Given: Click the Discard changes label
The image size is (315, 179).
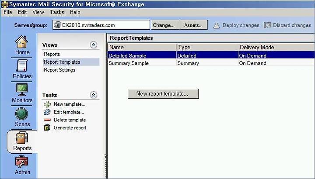Looking at the screenshot, I should 292,25.
